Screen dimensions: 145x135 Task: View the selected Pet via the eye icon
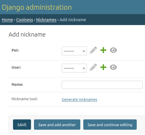tap(113, 50)
